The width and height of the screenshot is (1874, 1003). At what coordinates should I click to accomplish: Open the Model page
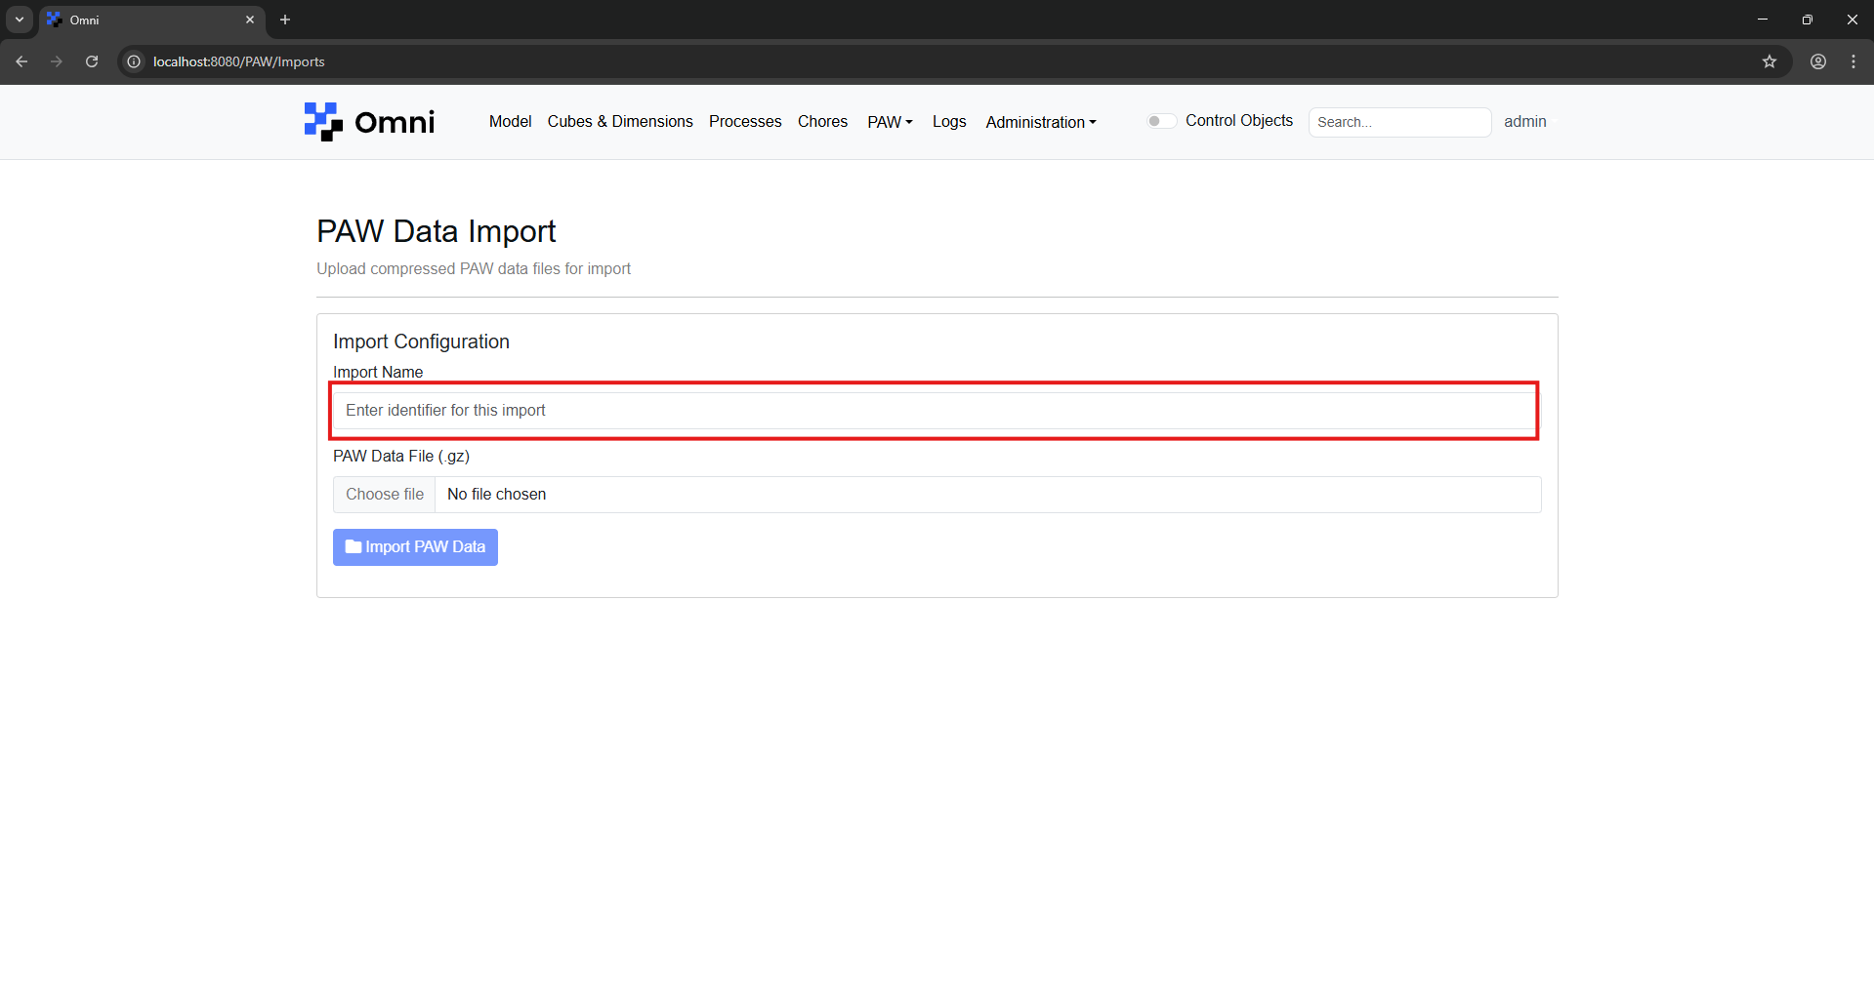pos(510,121)
